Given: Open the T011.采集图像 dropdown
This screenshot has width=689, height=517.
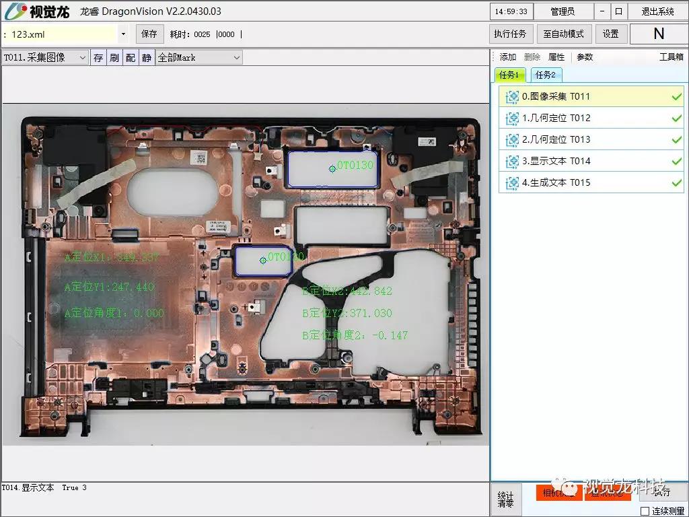Looking at the screenshot, I should pyautogui.click(x=45, y=58).
